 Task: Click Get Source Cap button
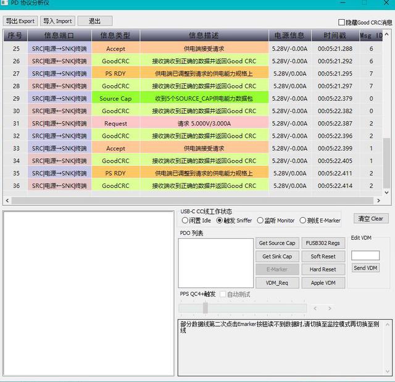[x=277, y=243]
